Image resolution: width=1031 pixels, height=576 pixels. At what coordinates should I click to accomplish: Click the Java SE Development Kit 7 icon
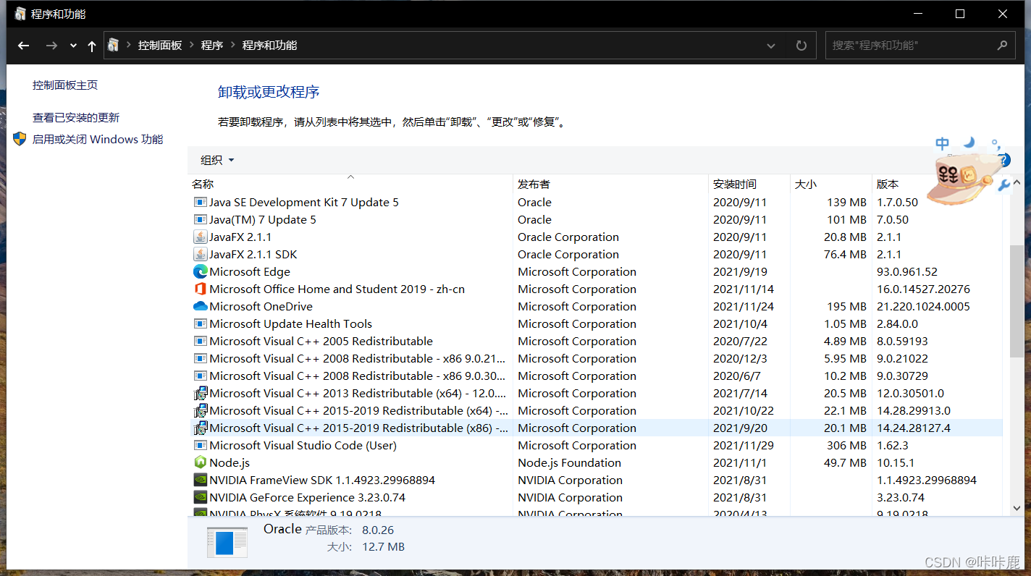(x=201, y=203)
